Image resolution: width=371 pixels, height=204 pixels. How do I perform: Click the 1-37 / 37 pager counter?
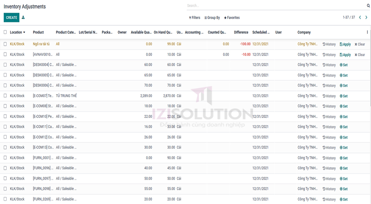348,17
